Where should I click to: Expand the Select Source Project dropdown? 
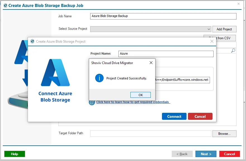[x=209, y=29]
